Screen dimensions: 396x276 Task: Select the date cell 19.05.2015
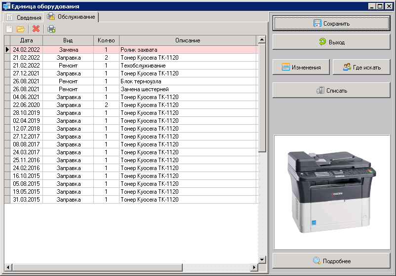[x=27, y=192]
